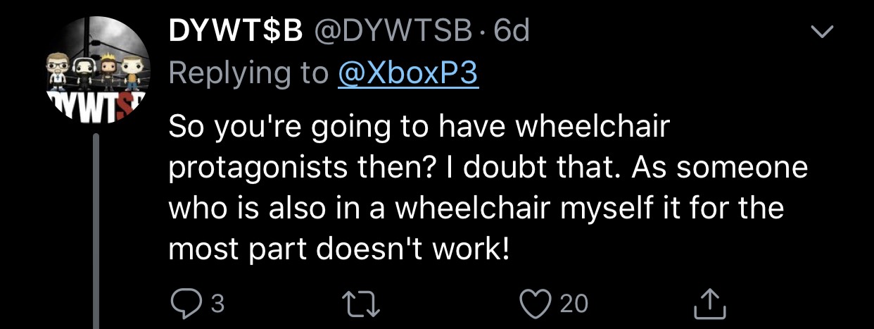This screenshot has width=874, height=329.
Task: Click the reply count number 3
Action: pyautogui.click(x=217, y=303)
